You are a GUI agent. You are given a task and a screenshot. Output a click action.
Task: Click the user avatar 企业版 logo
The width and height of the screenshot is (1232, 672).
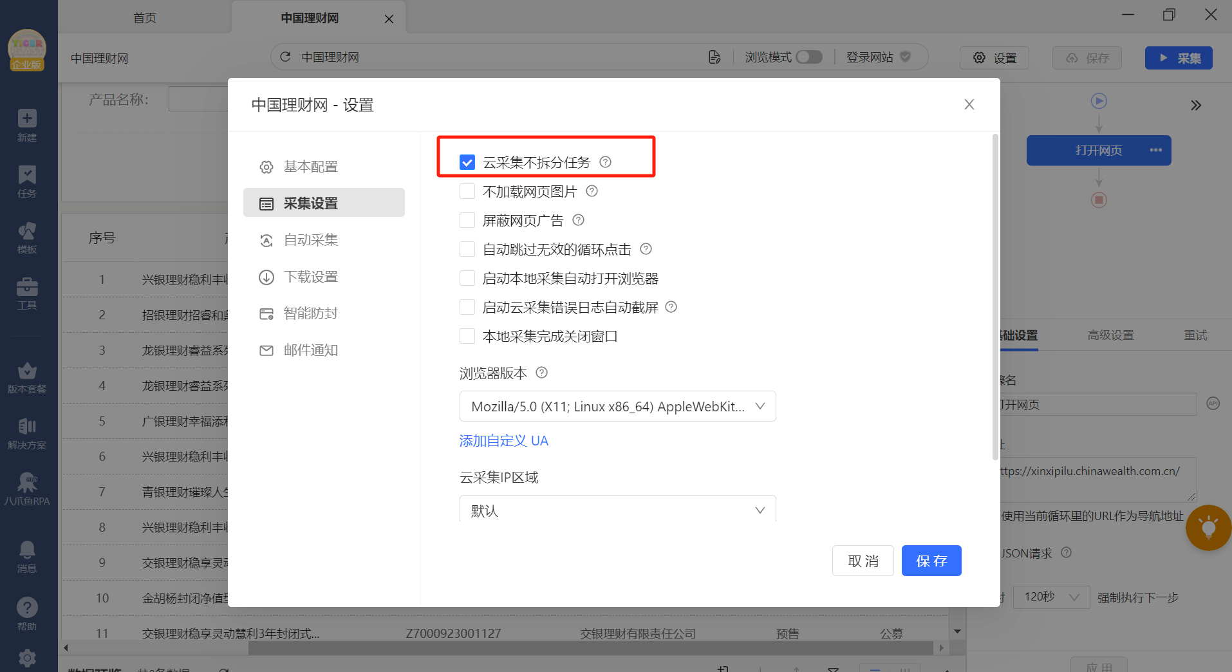(27, 50)
